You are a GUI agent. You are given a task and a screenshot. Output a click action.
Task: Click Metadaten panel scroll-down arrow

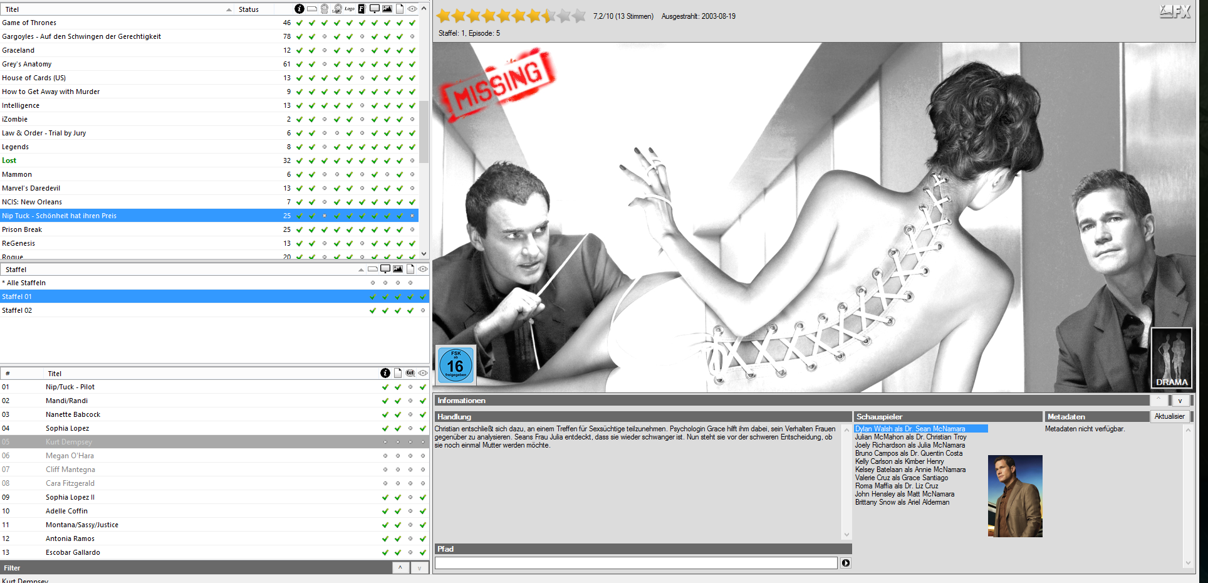1188,563
